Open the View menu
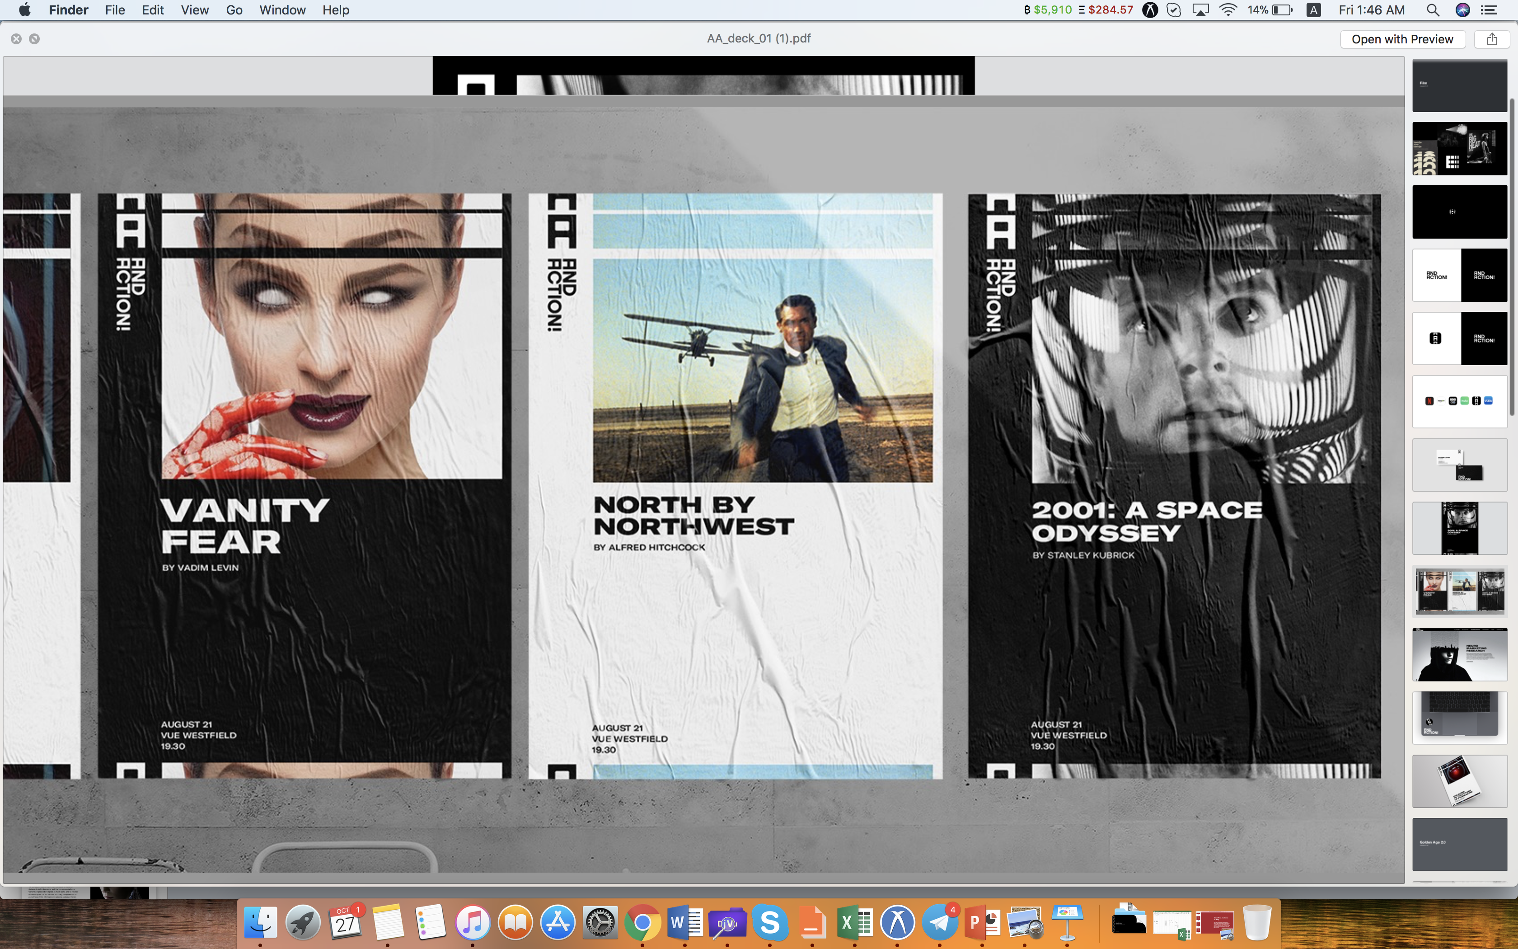Image resolution: width=1518 pixels, height=949 pixels. [194, 10]
